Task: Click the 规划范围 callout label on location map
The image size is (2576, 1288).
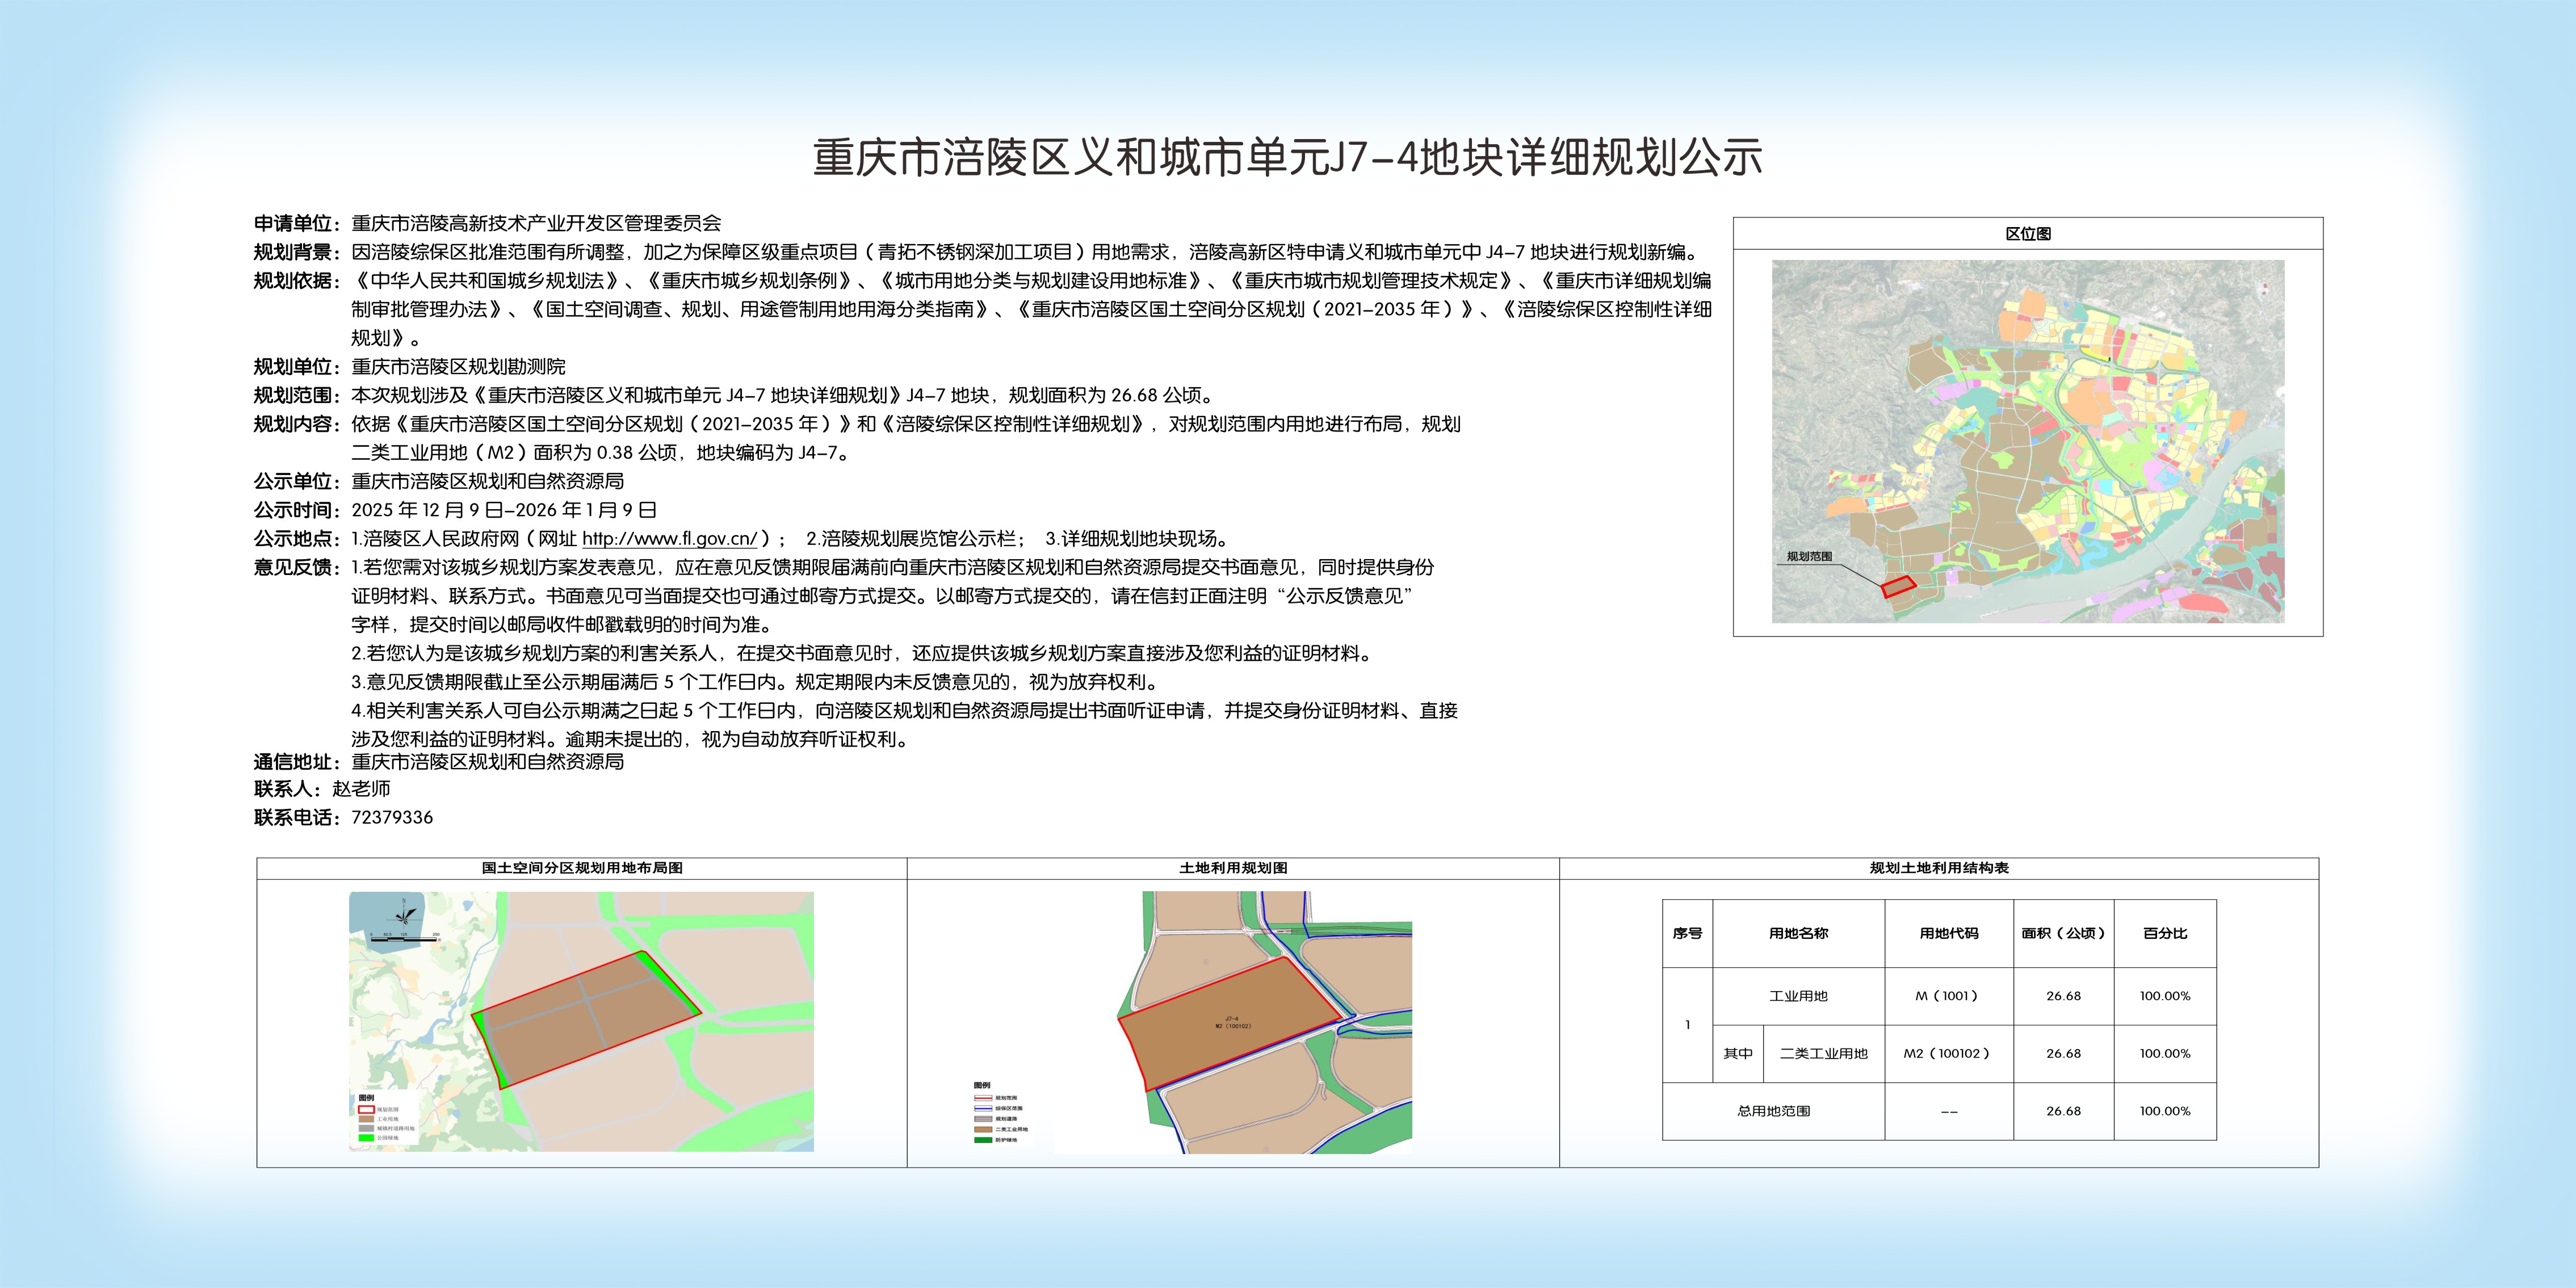Action: (1809, 557)
